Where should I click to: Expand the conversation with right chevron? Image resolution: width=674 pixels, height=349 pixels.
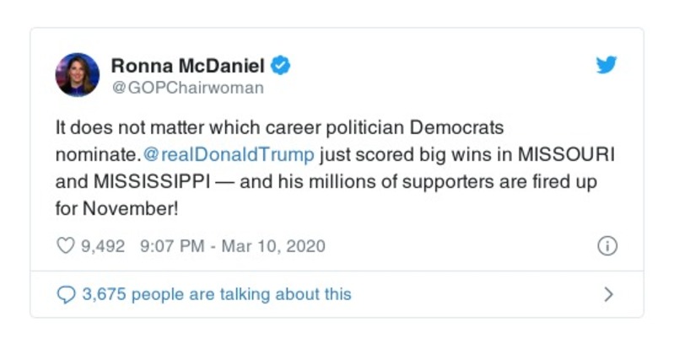click(x=609, y=294)
